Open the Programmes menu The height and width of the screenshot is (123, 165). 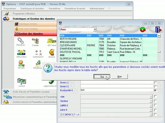coord(10,9)
